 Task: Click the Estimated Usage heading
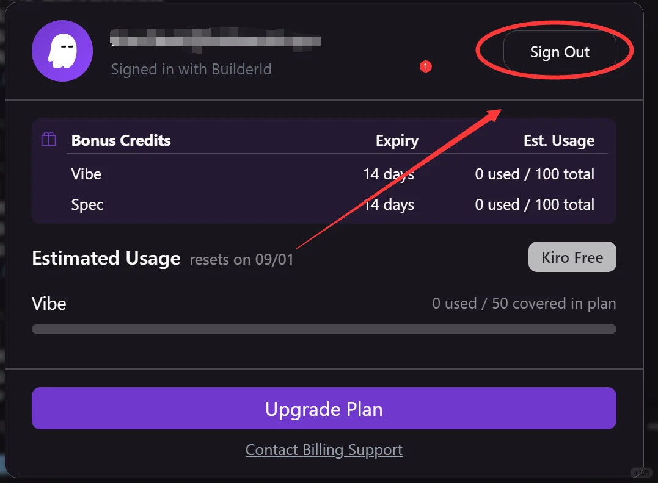click(x=106, y=258)
